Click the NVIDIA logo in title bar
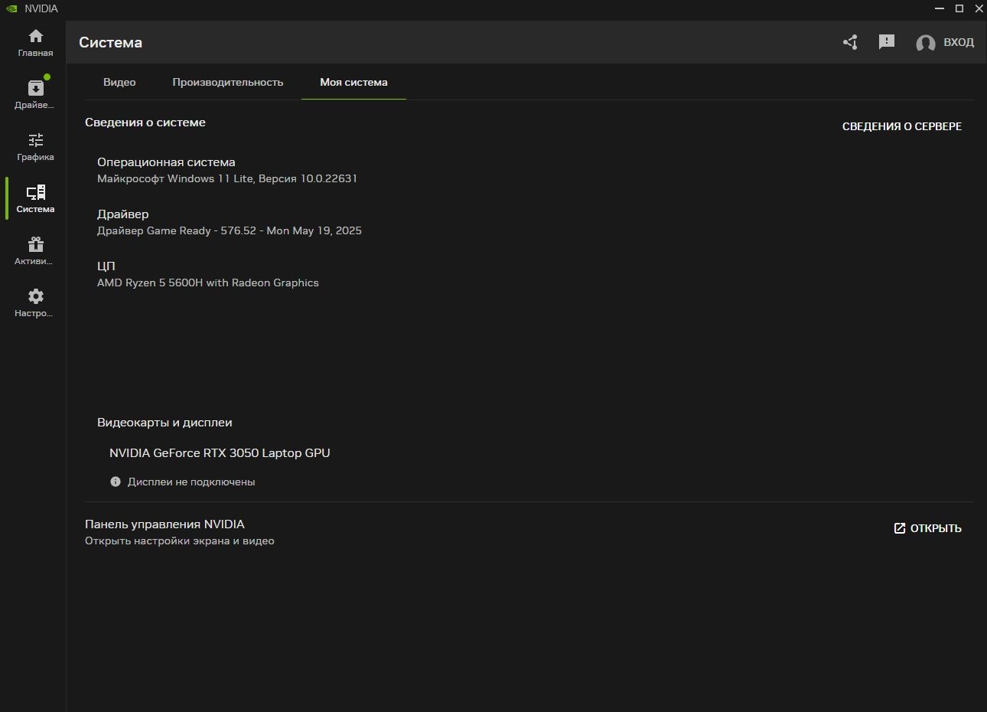Viewport: 987px width, 712px height. 11,8
